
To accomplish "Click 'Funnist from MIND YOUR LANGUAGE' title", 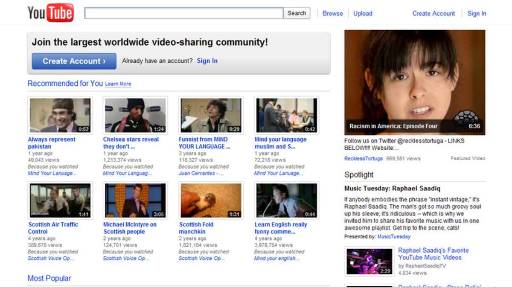I will point(204,143).
